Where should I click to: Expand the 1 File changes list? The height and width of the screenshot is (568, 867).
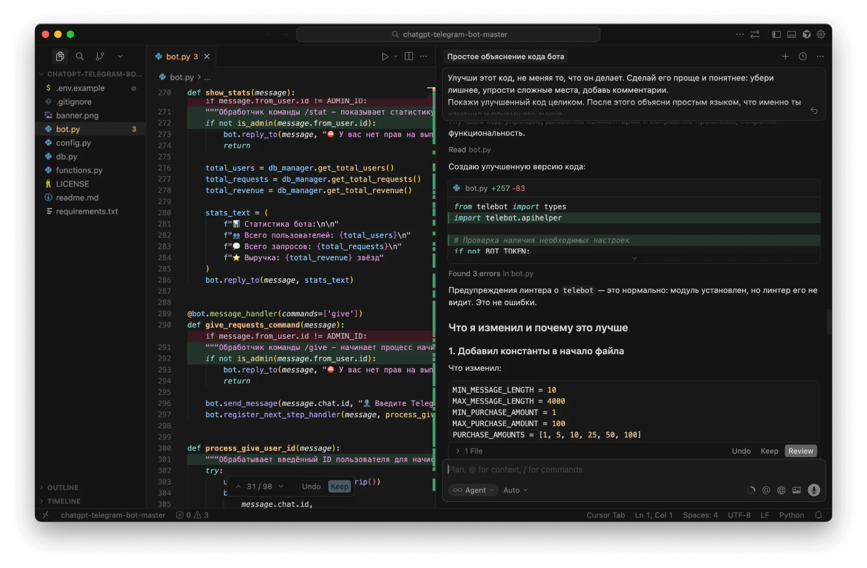[470, 451]
